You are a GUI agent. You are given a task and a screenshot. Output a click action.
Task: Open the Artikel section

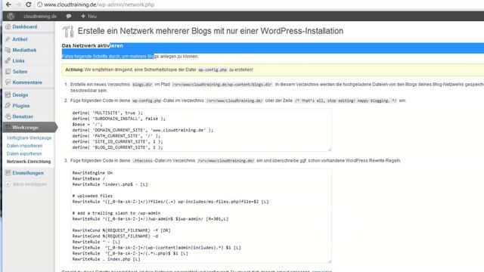click(x=20, y=39)
